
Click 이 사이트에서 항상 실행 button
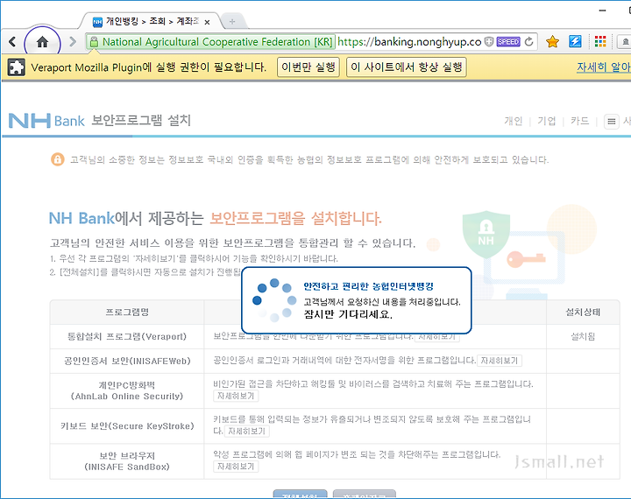click(407, 67)
